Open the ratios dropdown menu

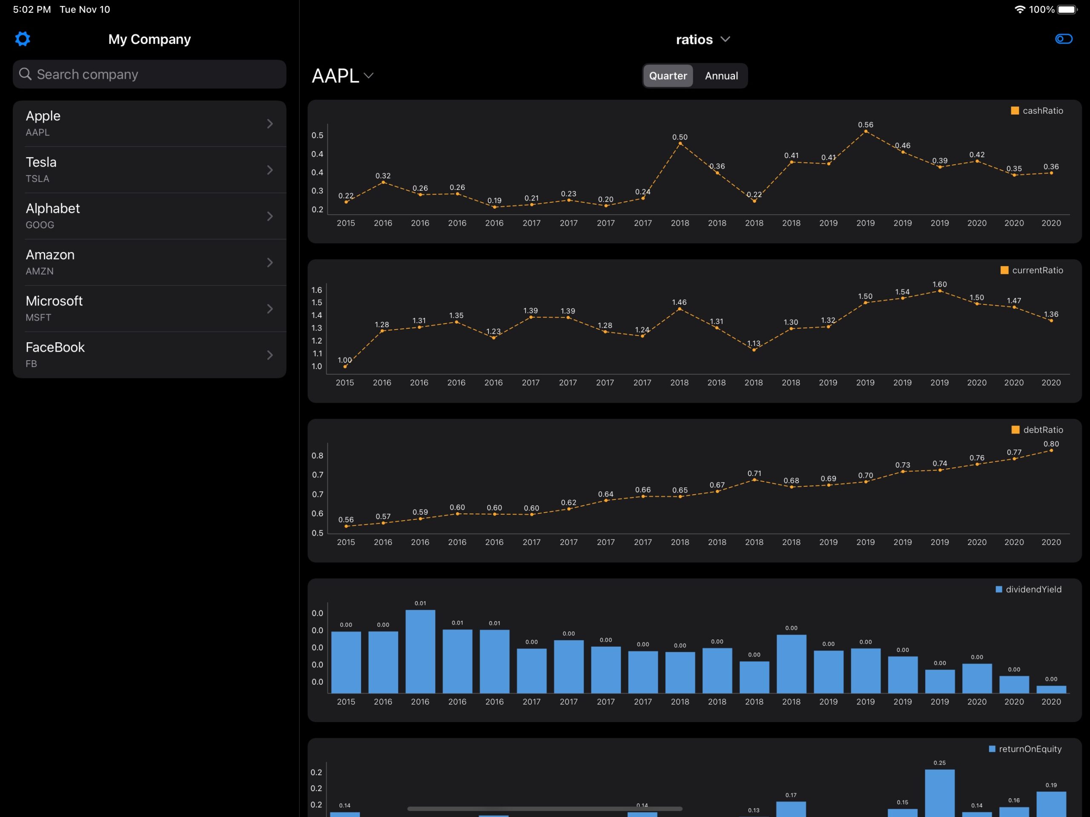tap(703, 40)
